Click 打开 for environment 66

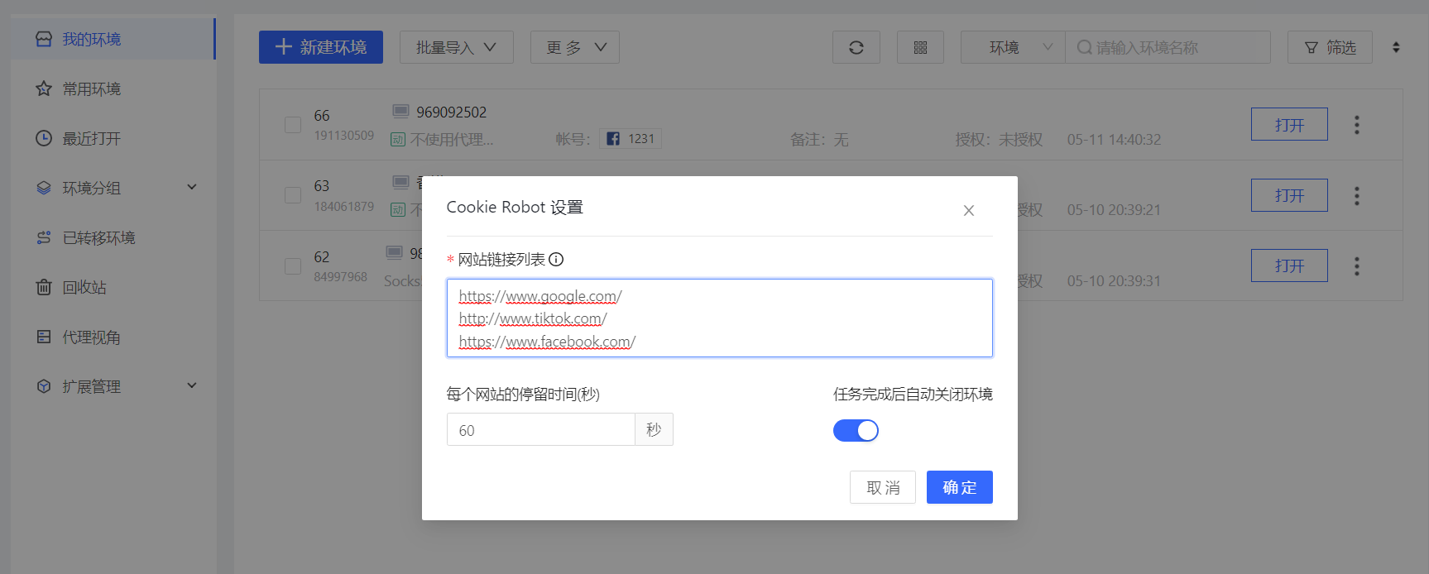(1289, 124)
